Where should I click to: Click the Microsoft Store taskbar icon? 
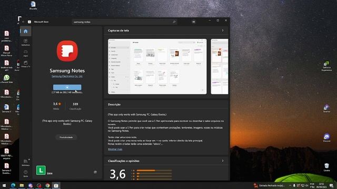56,185
